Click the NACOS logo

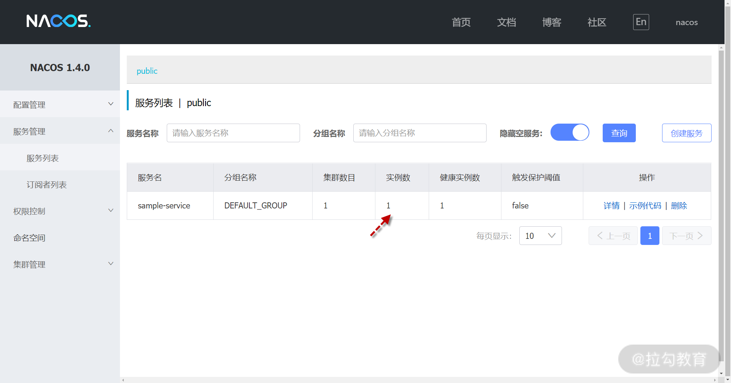click(59, 21)
